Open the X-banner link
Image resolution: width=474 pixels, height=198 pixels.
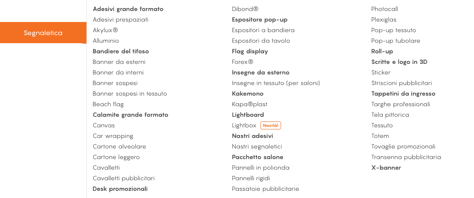coord(386,168)
